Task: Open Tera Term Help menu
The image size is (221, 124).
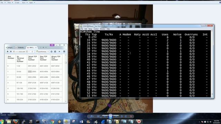Action: coord(108,29)
